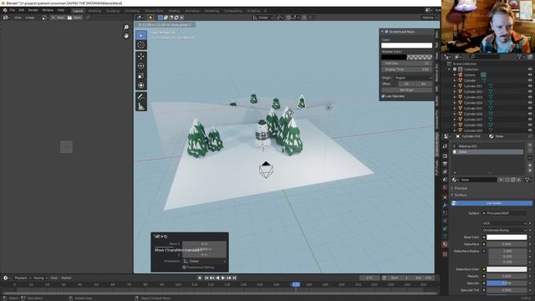Viewport: 535px width, 301px height.
Task: Select the Measure tool in viewport toolbar
Action: tap(141, 107)
